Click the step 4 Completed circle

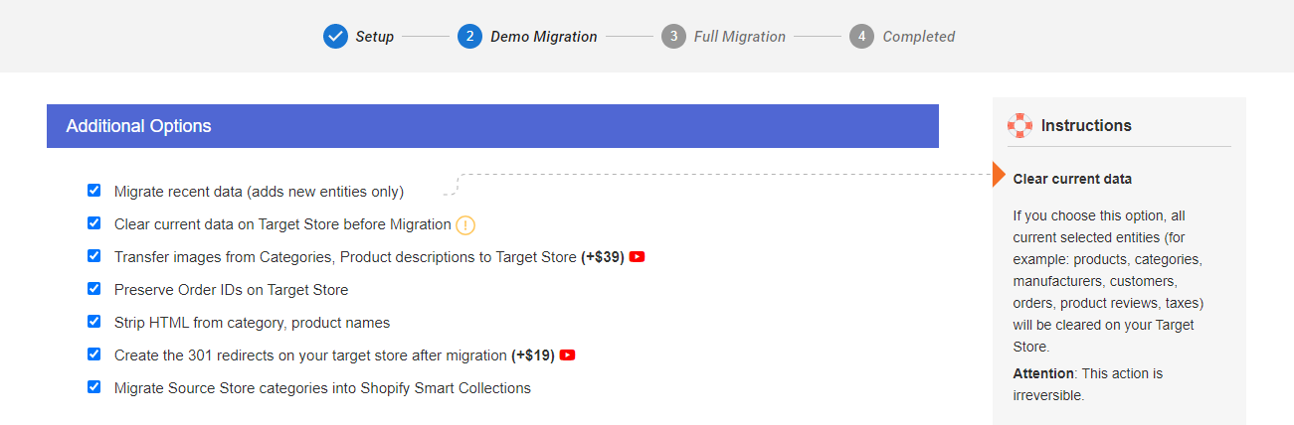[x=861, y=37]
